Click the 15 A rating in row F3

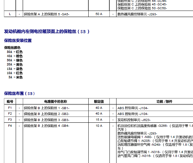click(99, 120)
